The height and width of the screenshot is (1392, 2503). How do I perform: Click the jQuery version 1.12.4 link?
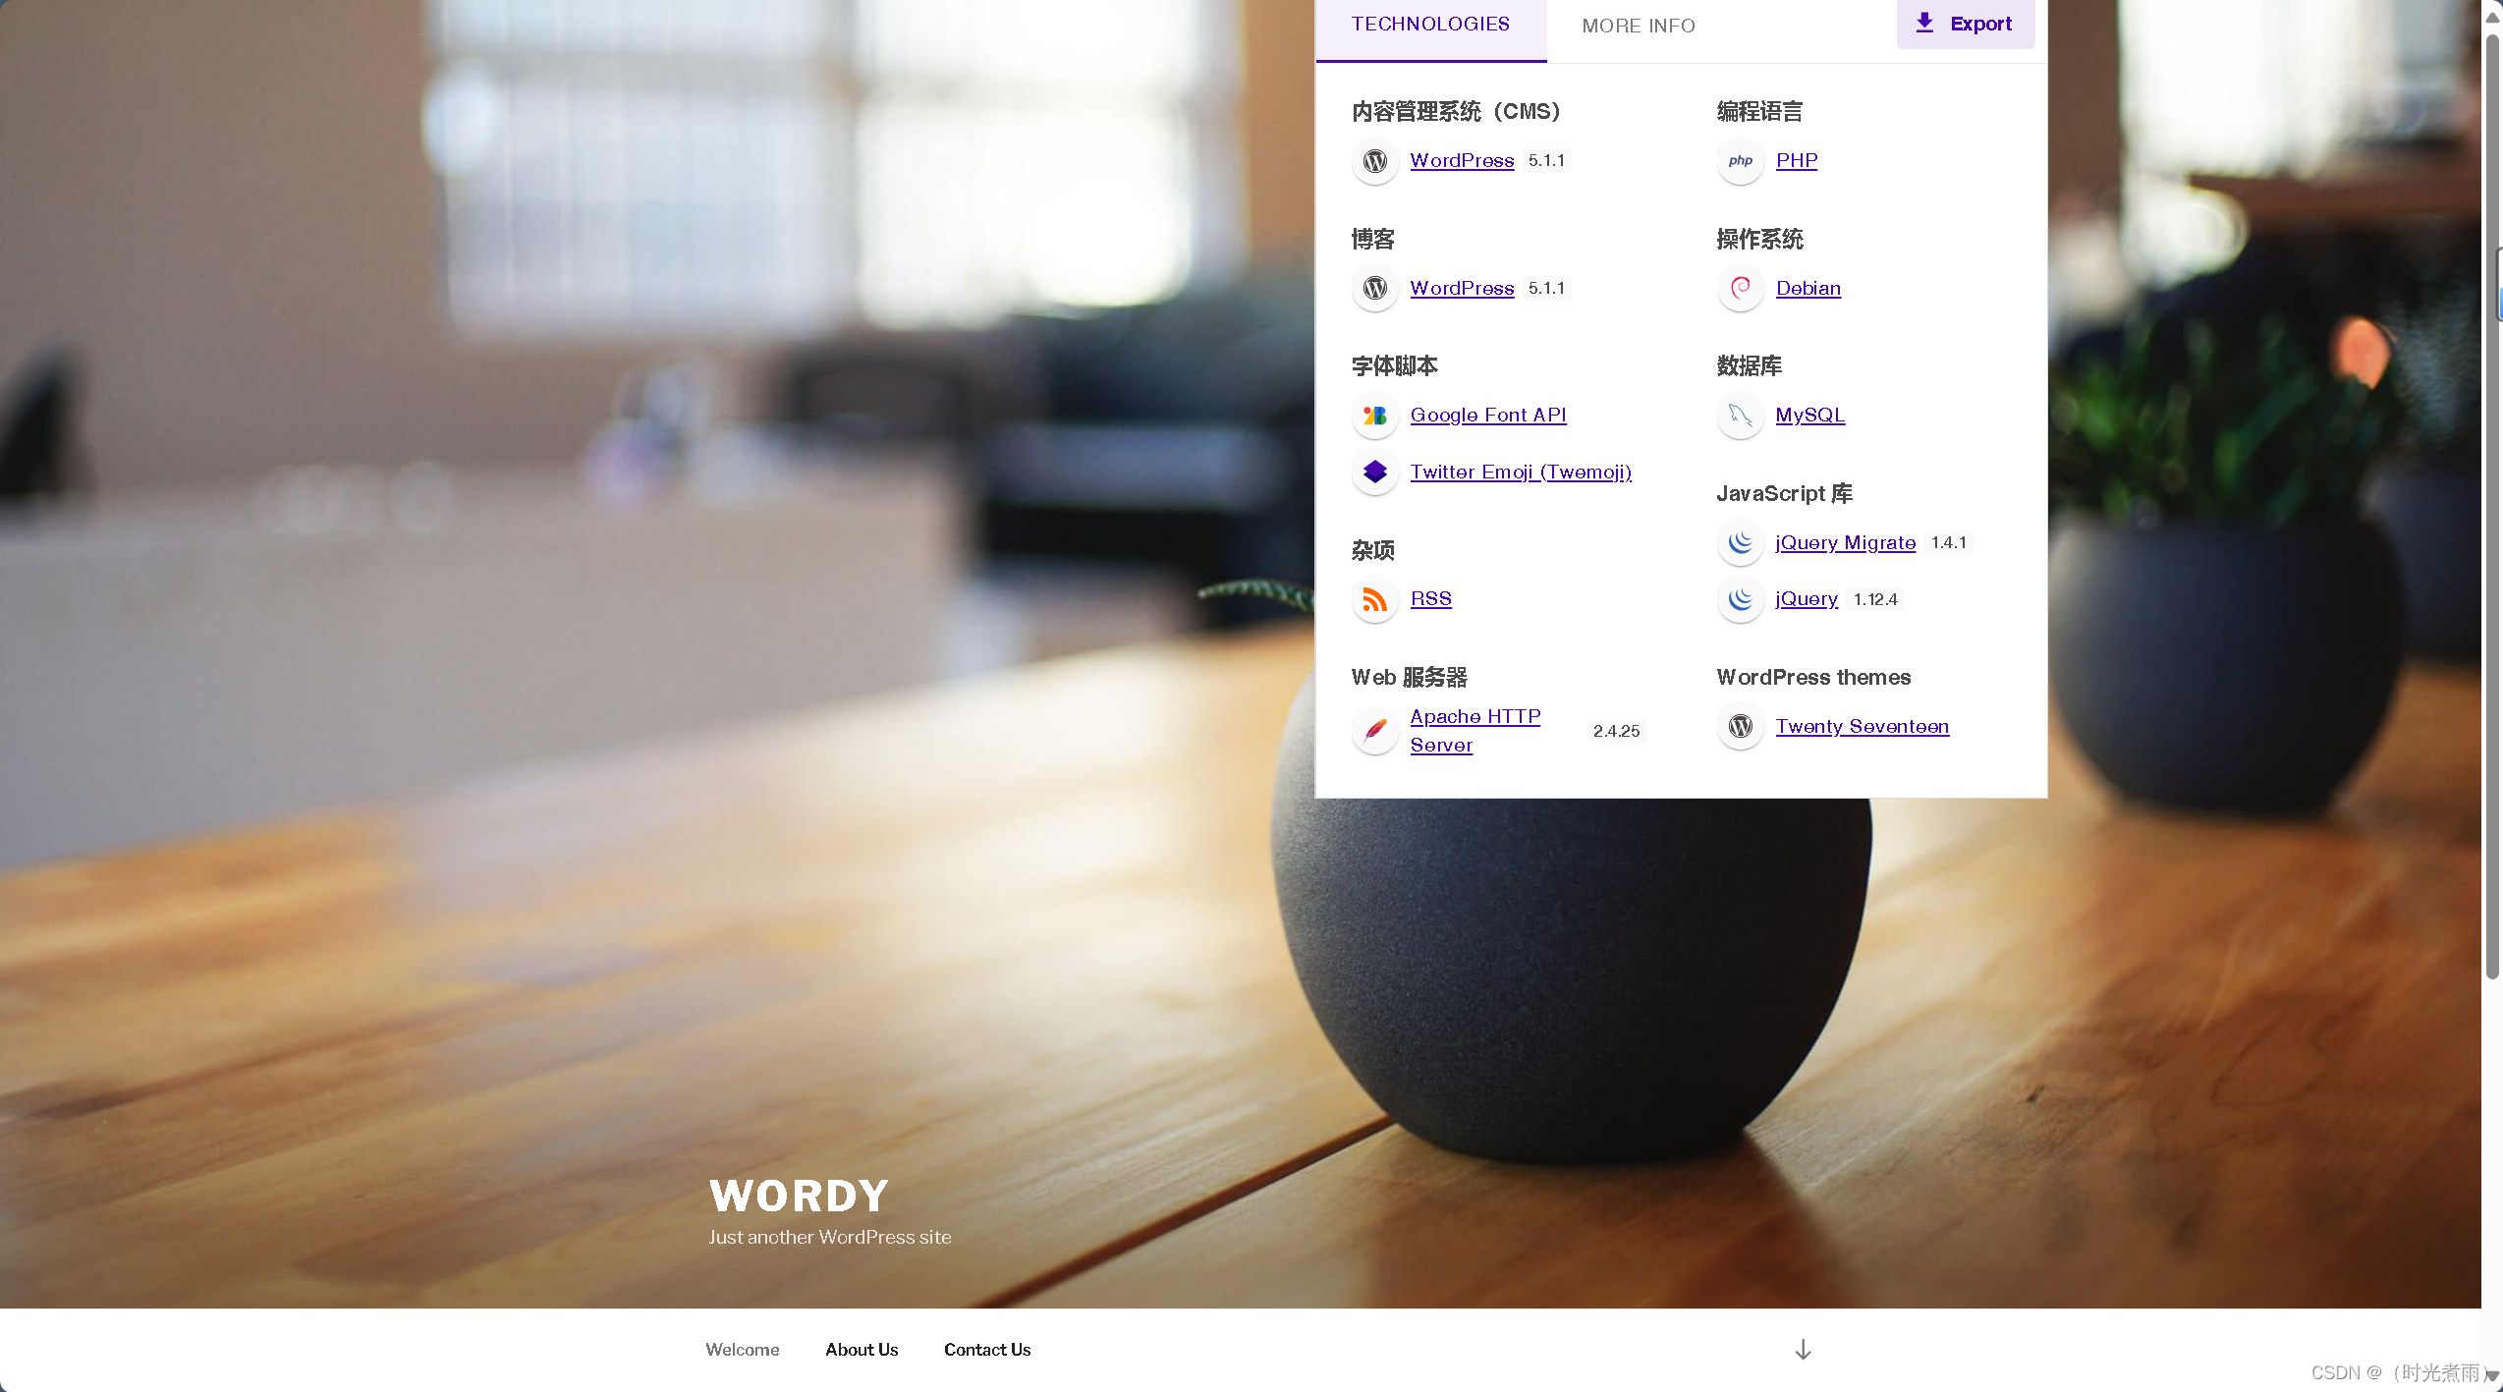pyautogui.click(x=1806, y=598)
